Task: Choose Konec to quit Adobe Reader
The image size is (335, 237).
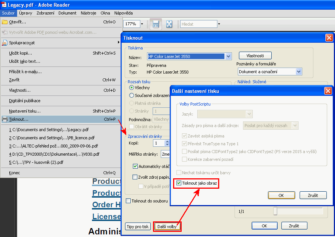Action: click(x=61, y=173)
